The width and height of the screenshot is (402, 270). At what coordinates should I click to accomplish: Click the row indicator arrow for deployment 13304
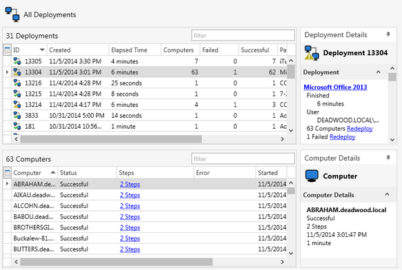pyautogui.click(x=7, y=72)
